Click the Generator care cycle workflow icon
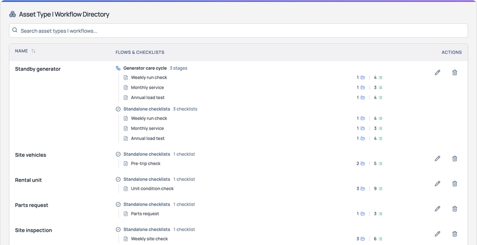Viewport: 477px width, 245px height. (118, 68)
